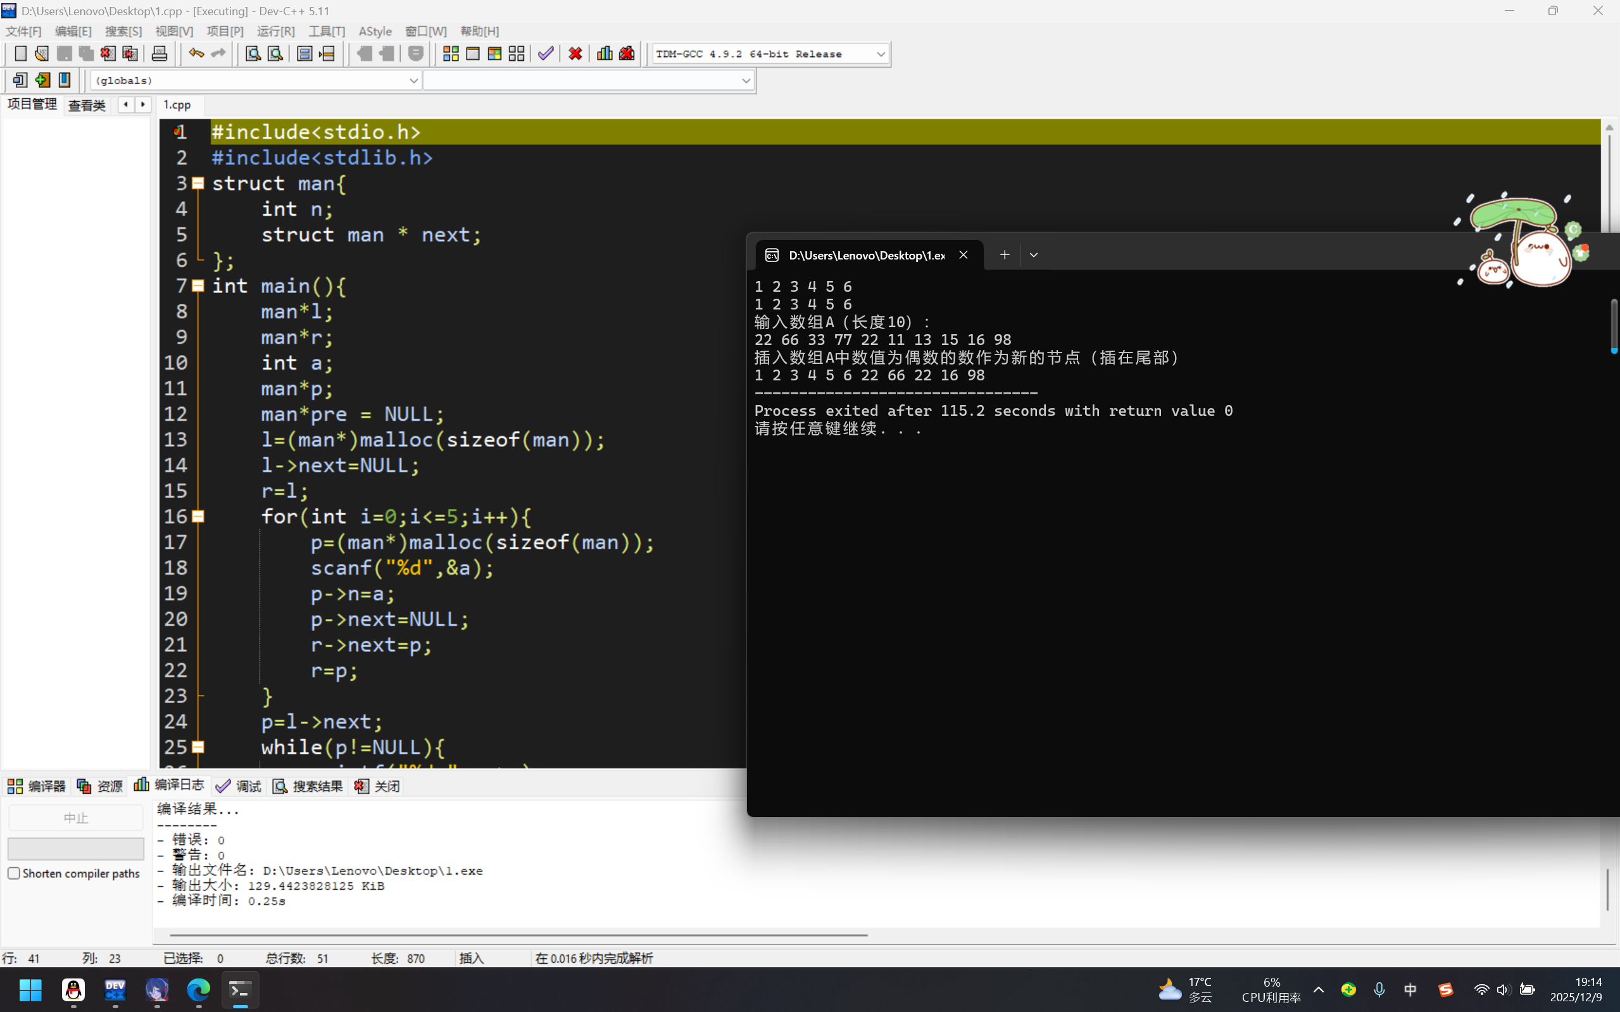Click the red X stop execution icon
Viewport: 1620px width, 1012px height.
coord(575,54)
